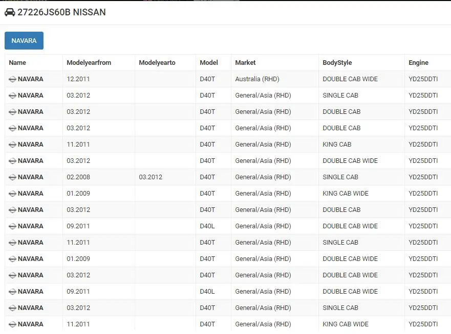
Task: Click the car icon beside 27226JS60B NISSAN
Action: (10, 12)
